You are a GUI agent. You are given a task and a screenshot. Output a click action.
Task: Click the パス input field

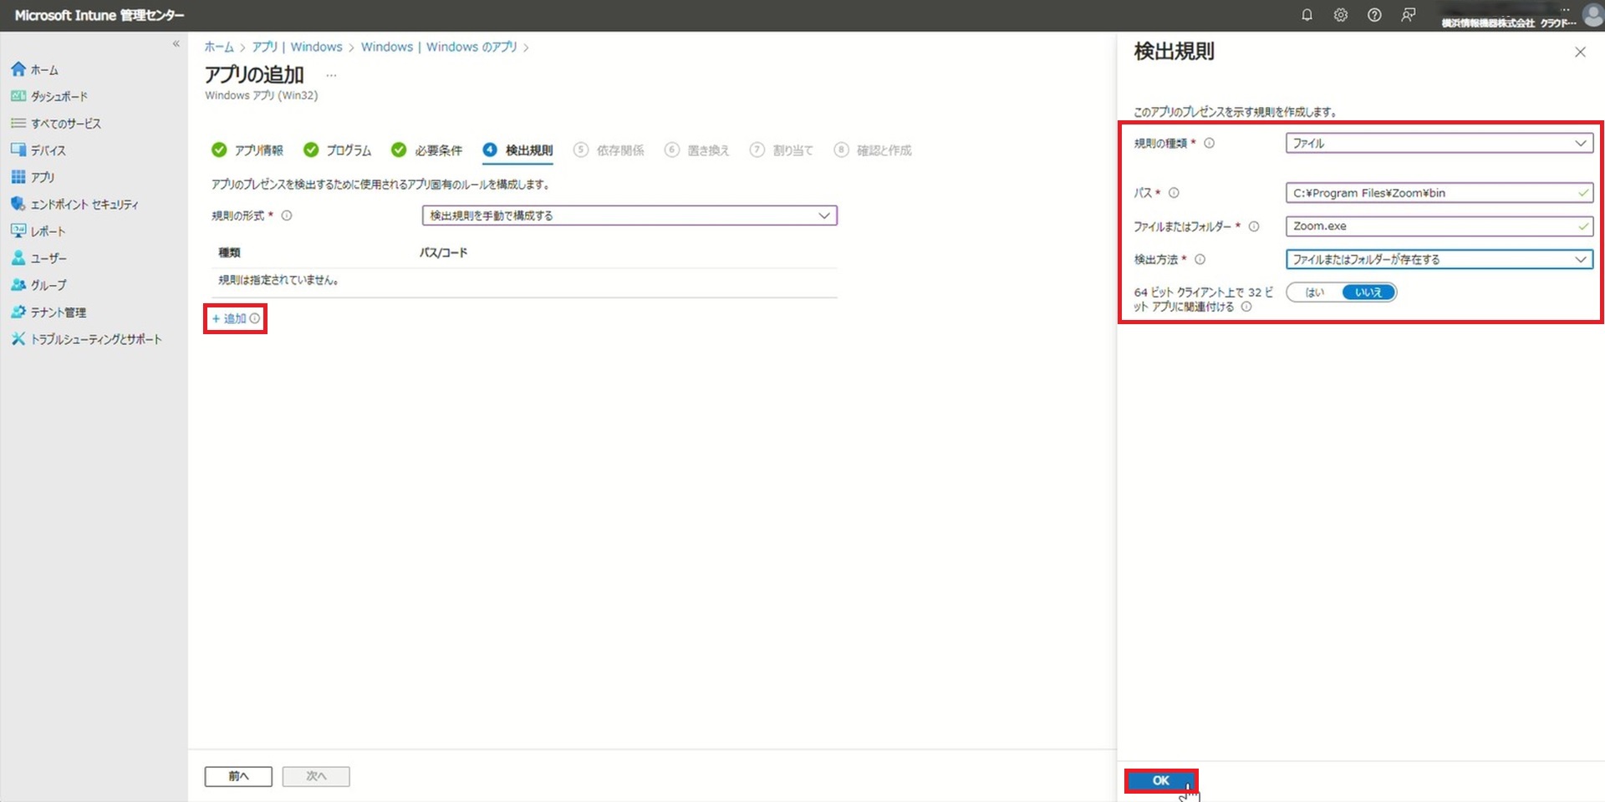pos(1429,193)
